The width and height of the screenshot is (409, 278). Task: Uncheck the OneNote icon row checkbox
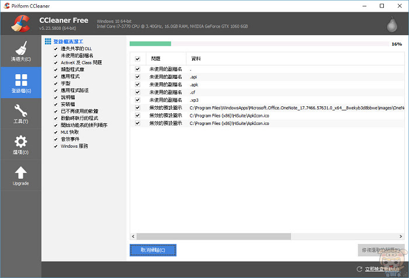pos(137,107)
